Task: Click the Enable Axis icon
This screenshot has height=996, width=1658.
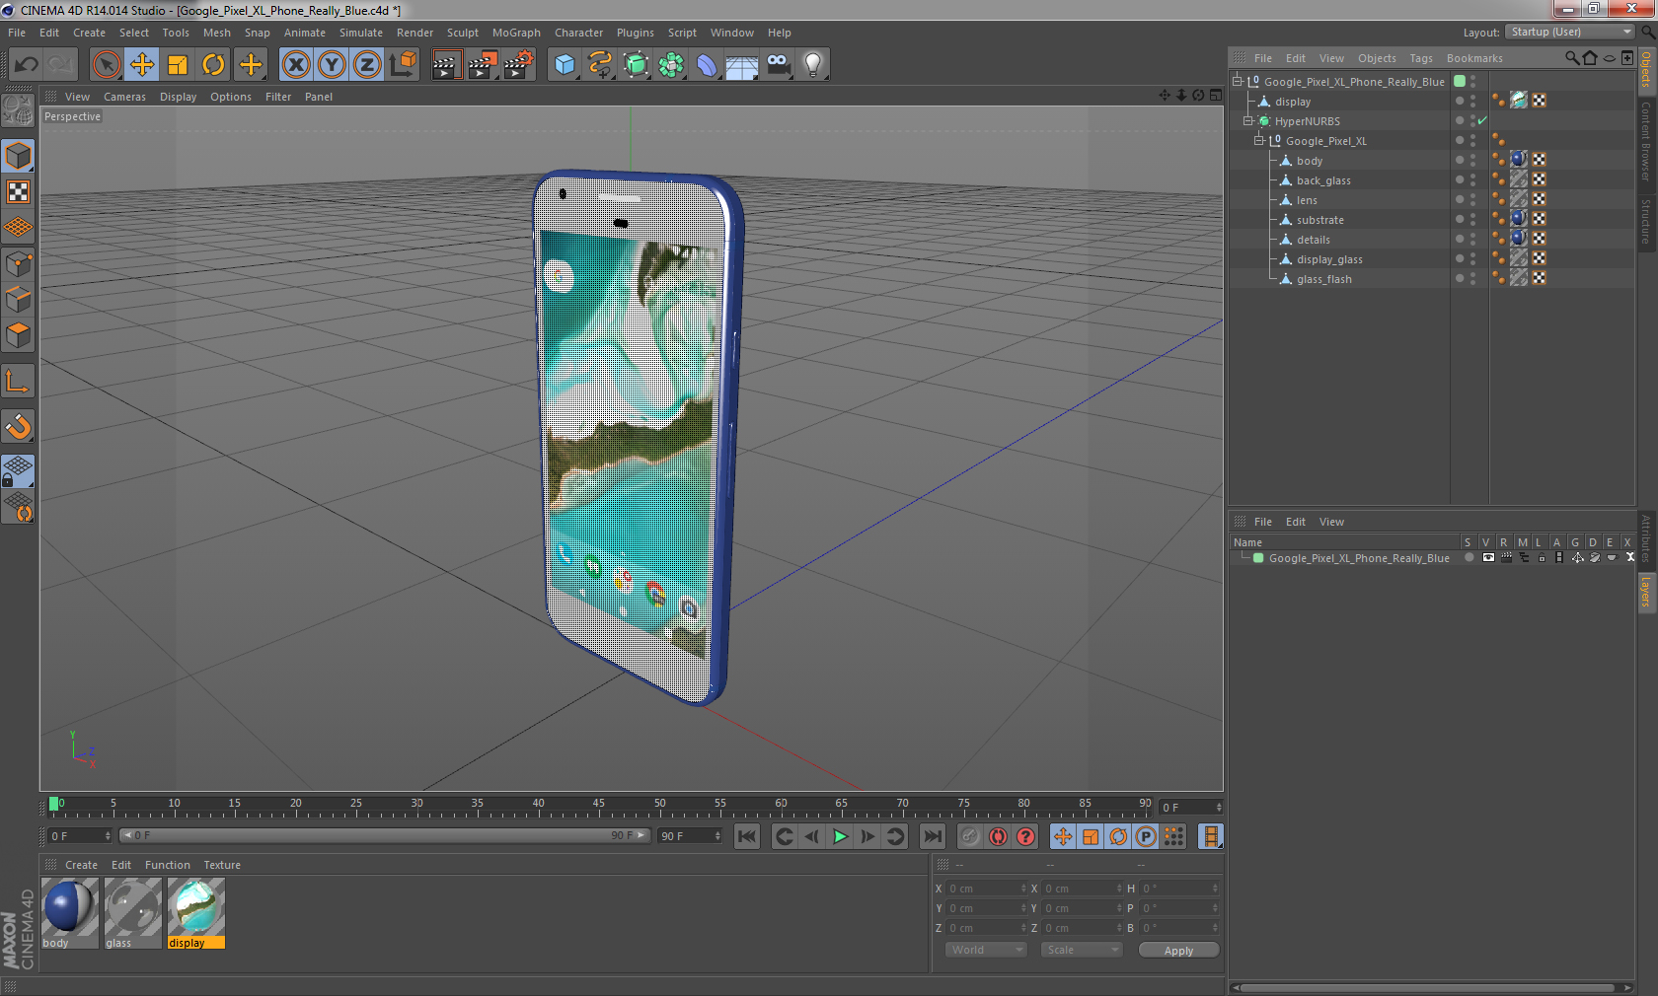Action: (19, 381)
